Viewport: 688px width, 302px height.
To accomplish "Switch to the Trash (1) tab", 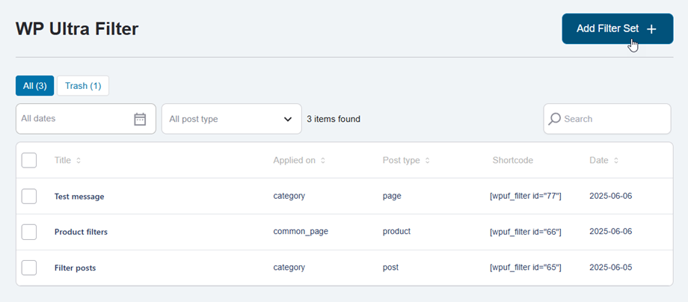I will pyautogui.click(x=83, y=86).
